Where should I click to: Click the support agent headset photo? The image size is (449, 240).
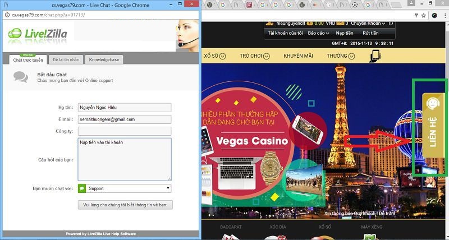click(x=187, y=35)
